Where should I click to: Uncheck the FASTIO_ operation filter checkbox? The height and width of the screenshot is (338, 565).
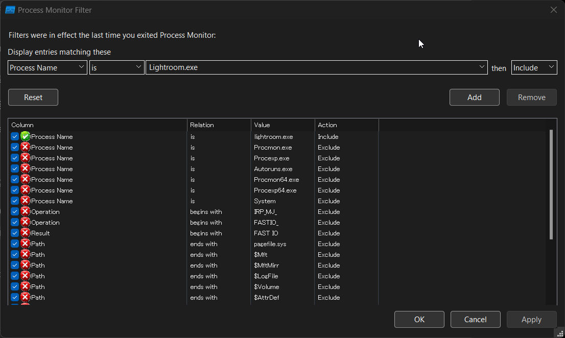tap(15, 223)
